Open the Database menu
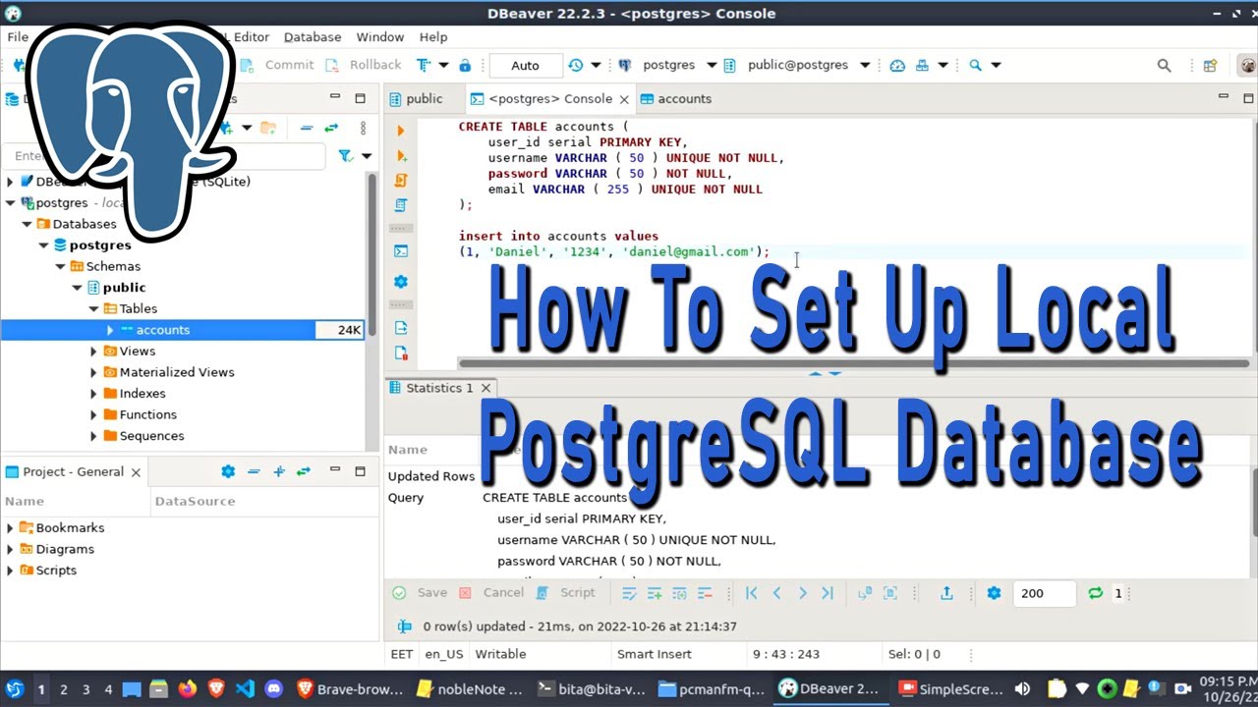1258x707 pixels. pyautogui.click(x=313, y=37)
